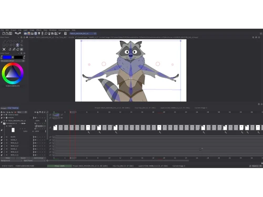
Task: Hide the BRAS_H_G layer
Action: (35, 155)
